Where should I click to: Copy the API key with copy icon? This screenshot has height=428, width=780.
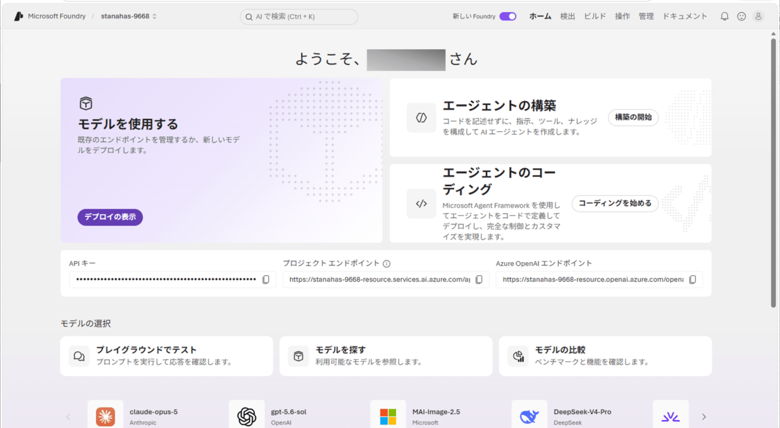(266, 280)
